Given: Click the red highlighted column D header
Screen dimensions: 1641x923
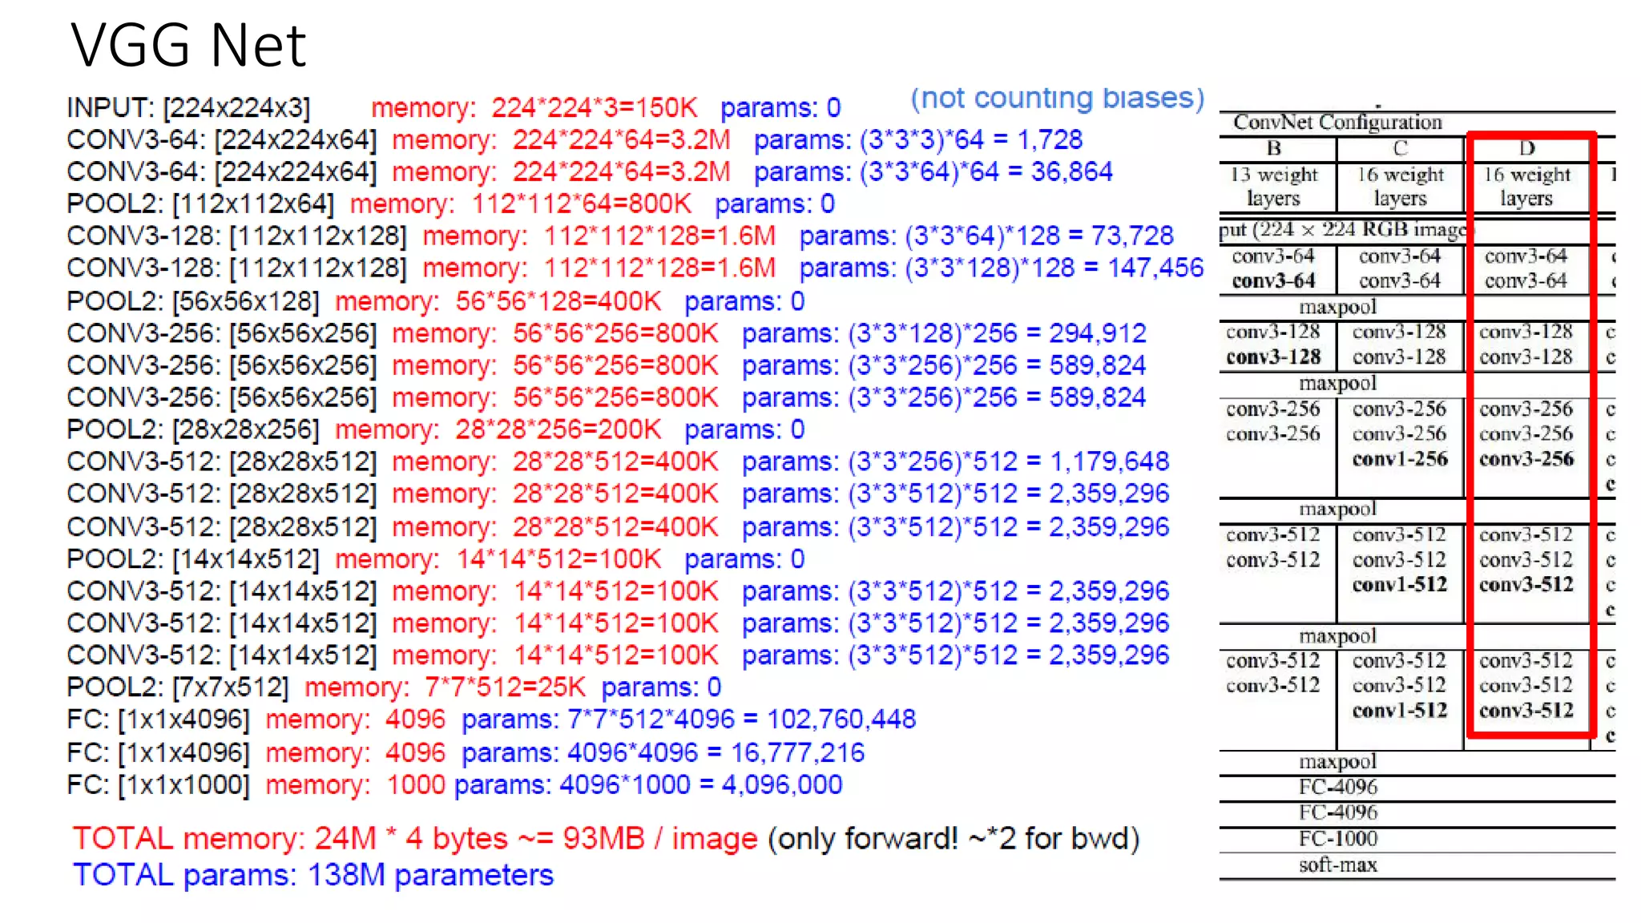Looking at the screenshot, I should (x=1526, y=148).
